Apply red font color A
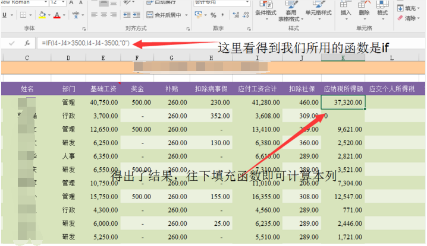 [56, 15]
